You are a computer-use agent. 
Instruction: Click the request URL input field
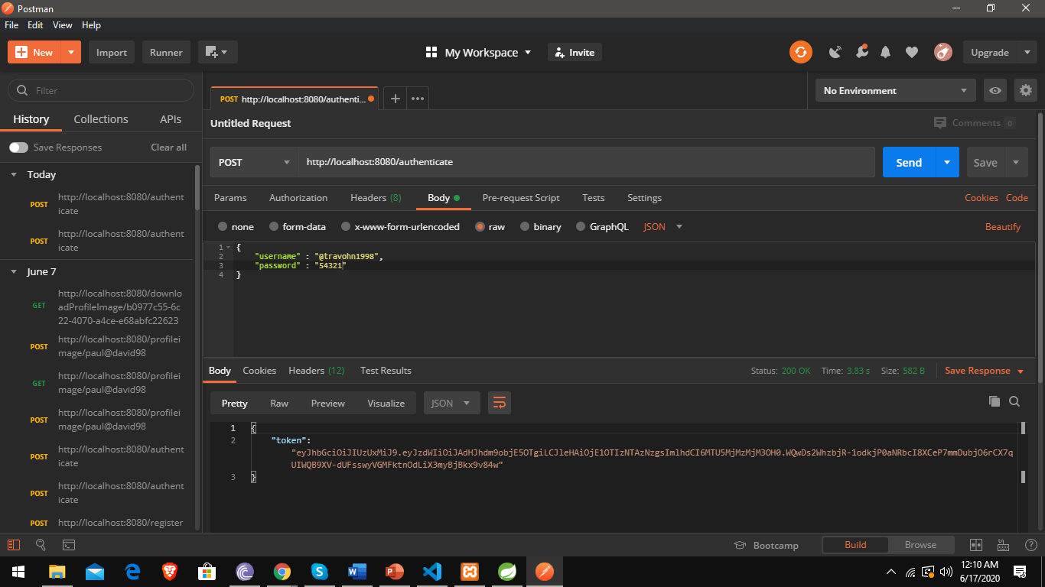586,162
